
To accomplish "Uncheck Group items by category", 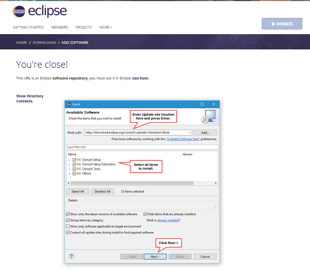I will (68, 220).
